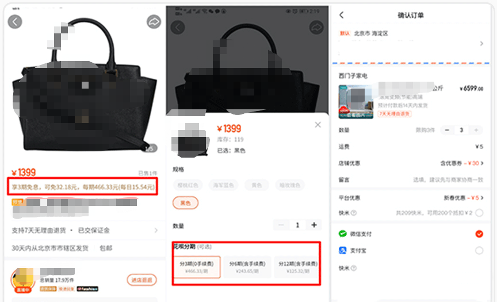This screenshot has width=497, height=302.
Task: Tap the order message input field
Action: tap(411, 179)
